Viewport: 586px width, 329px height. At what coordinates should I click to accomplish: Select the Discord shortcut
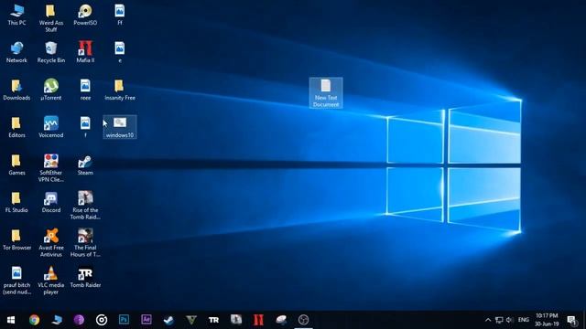tap(51, 202)
